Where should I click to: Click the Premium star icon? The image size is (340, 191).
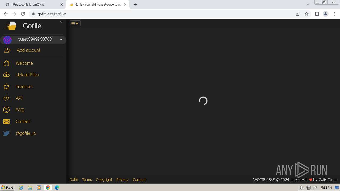(x=6, y=86)
